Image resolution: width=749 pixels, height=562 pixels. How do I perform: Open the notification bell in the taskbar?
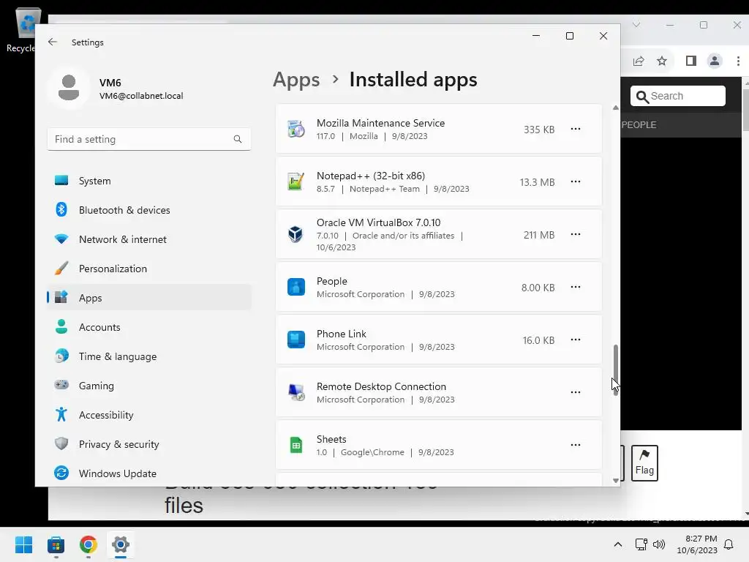pyautogui.click(x=729, y=544)
